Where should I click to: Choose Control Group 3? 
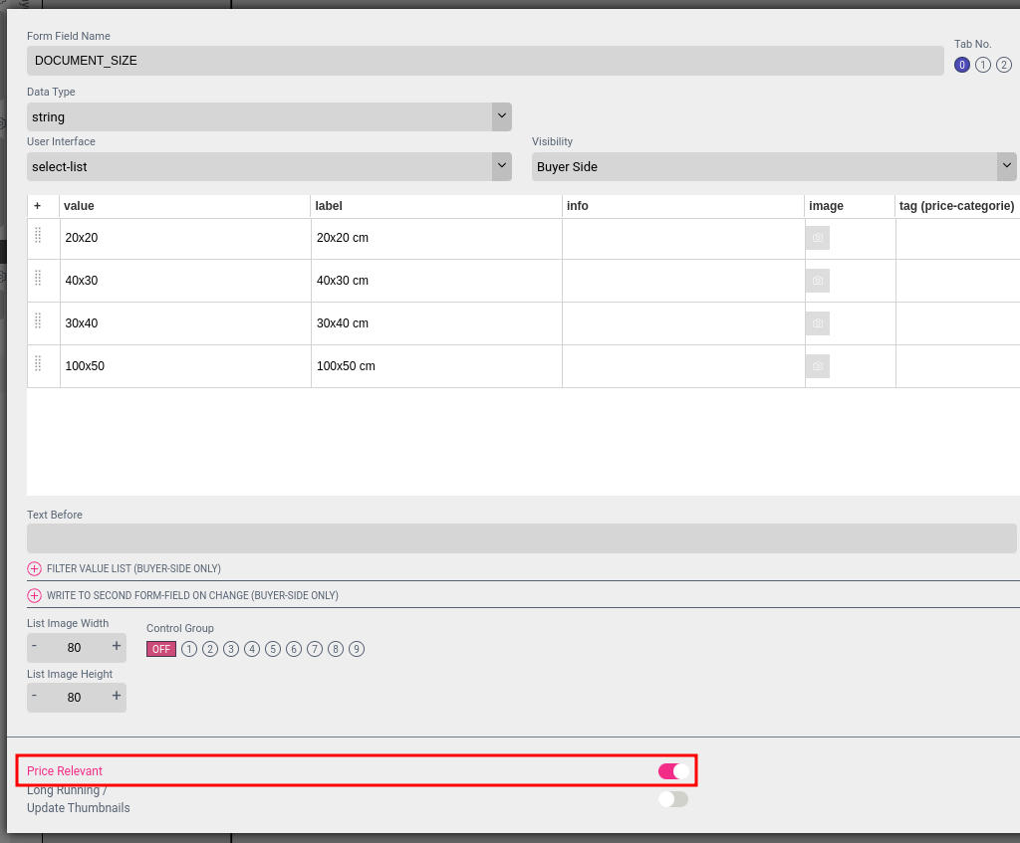(x=231, y=649)
